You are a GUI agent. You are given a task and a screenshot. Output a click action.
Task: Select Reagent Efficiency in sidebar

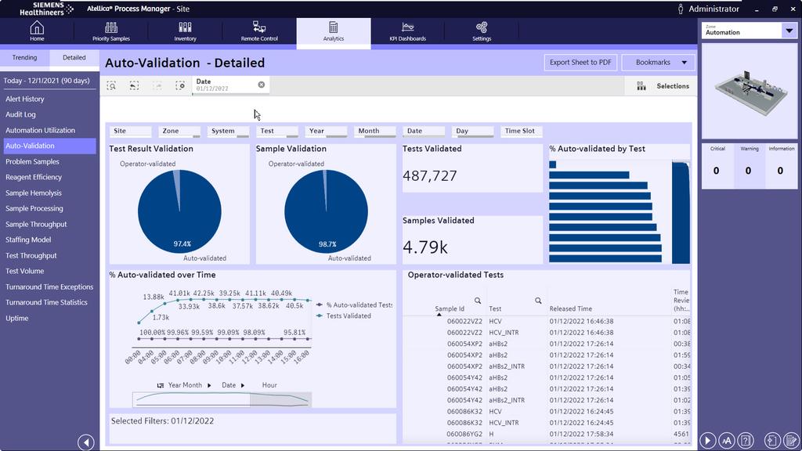(x=34, y=177)
